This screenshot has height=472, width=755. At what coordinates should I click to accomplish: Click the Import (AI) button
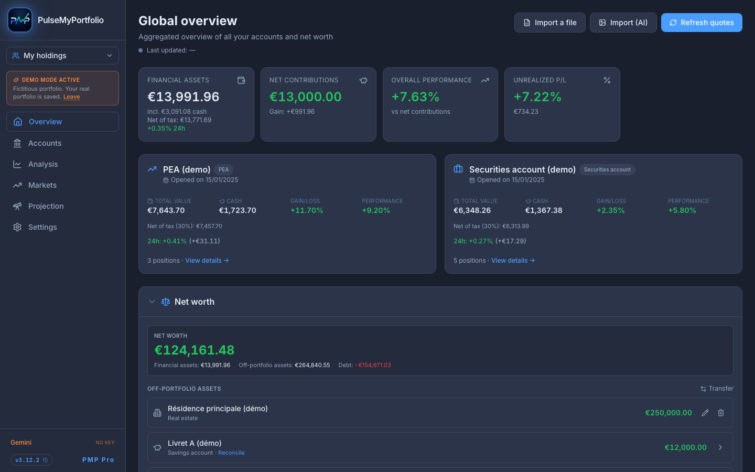pos(623,23)
